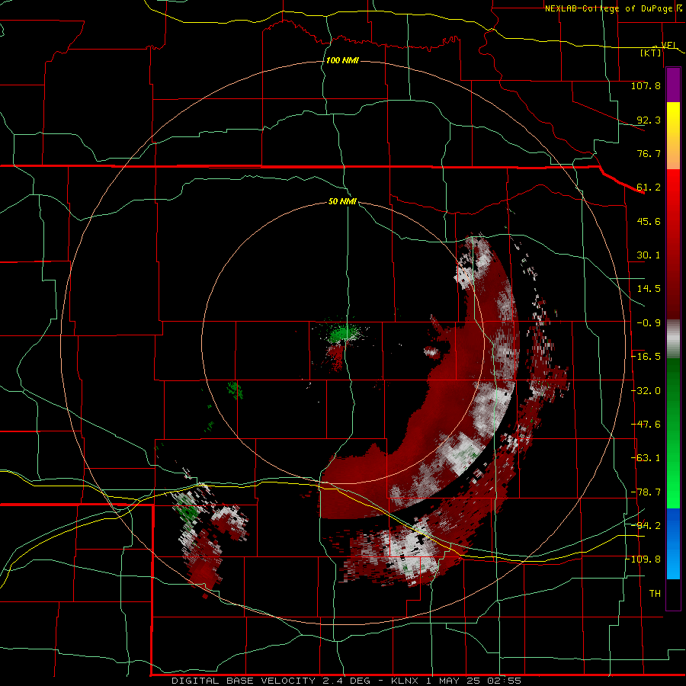Pick the blue segment of the velocity color bar
686x686 pixels.
coord(673,543)
